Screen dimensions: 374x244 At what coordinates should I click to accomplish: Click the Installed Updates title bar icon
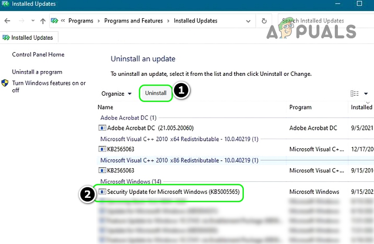click(x=5, y=3)
